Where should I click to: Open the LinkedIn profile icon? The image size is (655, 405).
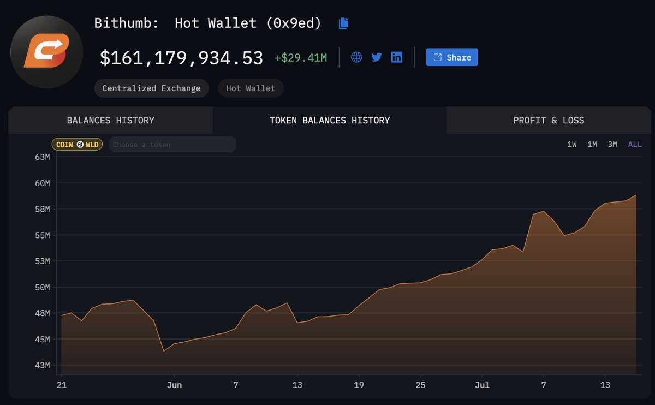pos(396,57)
